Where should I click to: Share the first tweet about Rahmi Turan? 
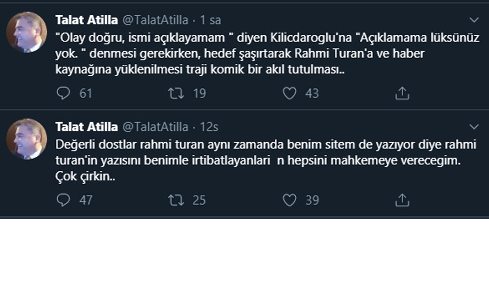401,93
